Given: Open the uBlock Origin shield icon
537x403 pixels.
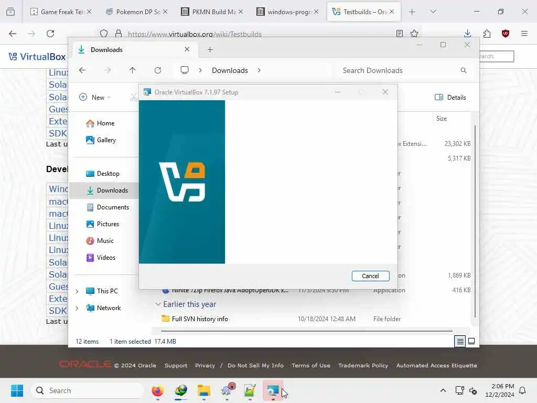Looking at the screenshot, I should pos(506,34).
